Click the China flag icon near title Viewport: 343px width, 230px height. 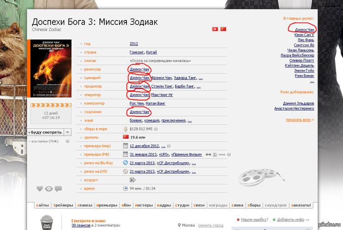pyautogui.click(x=223, y=29)
